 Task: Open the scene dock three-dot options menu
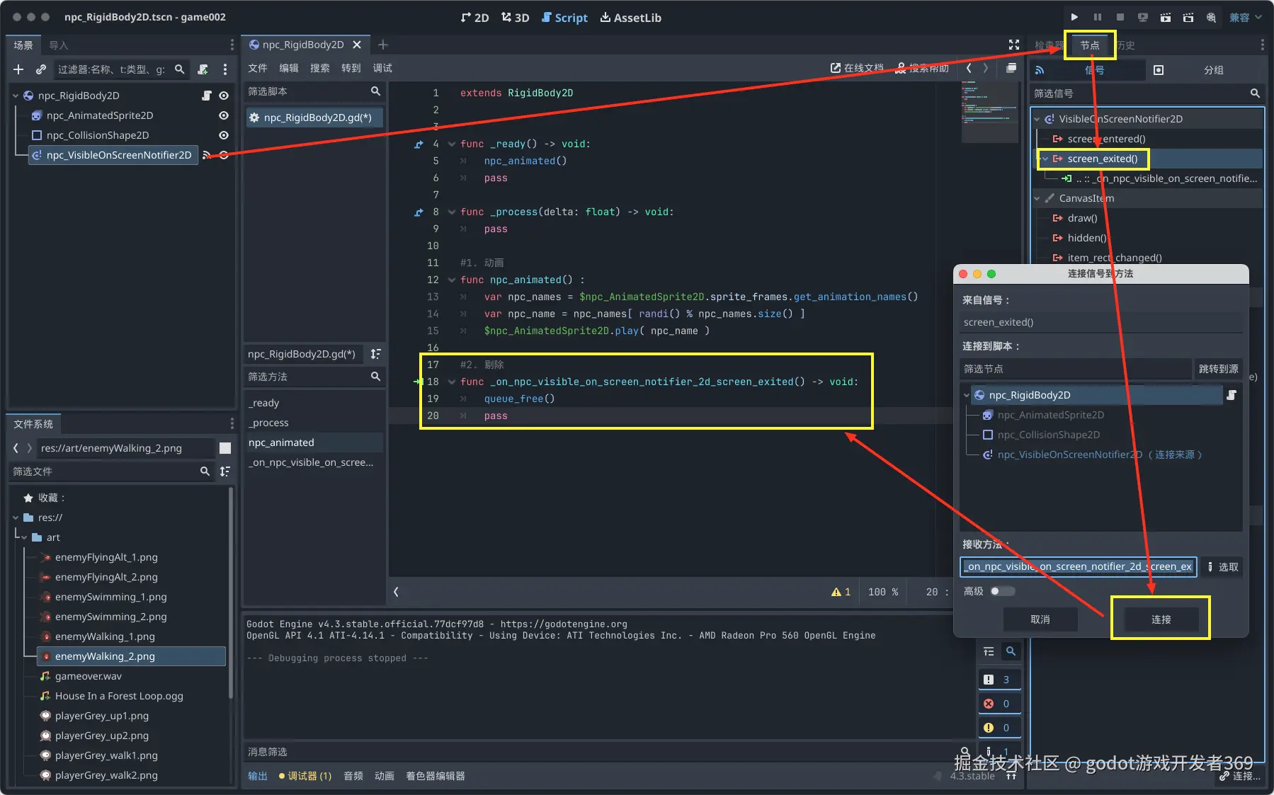tap(225, 69)
